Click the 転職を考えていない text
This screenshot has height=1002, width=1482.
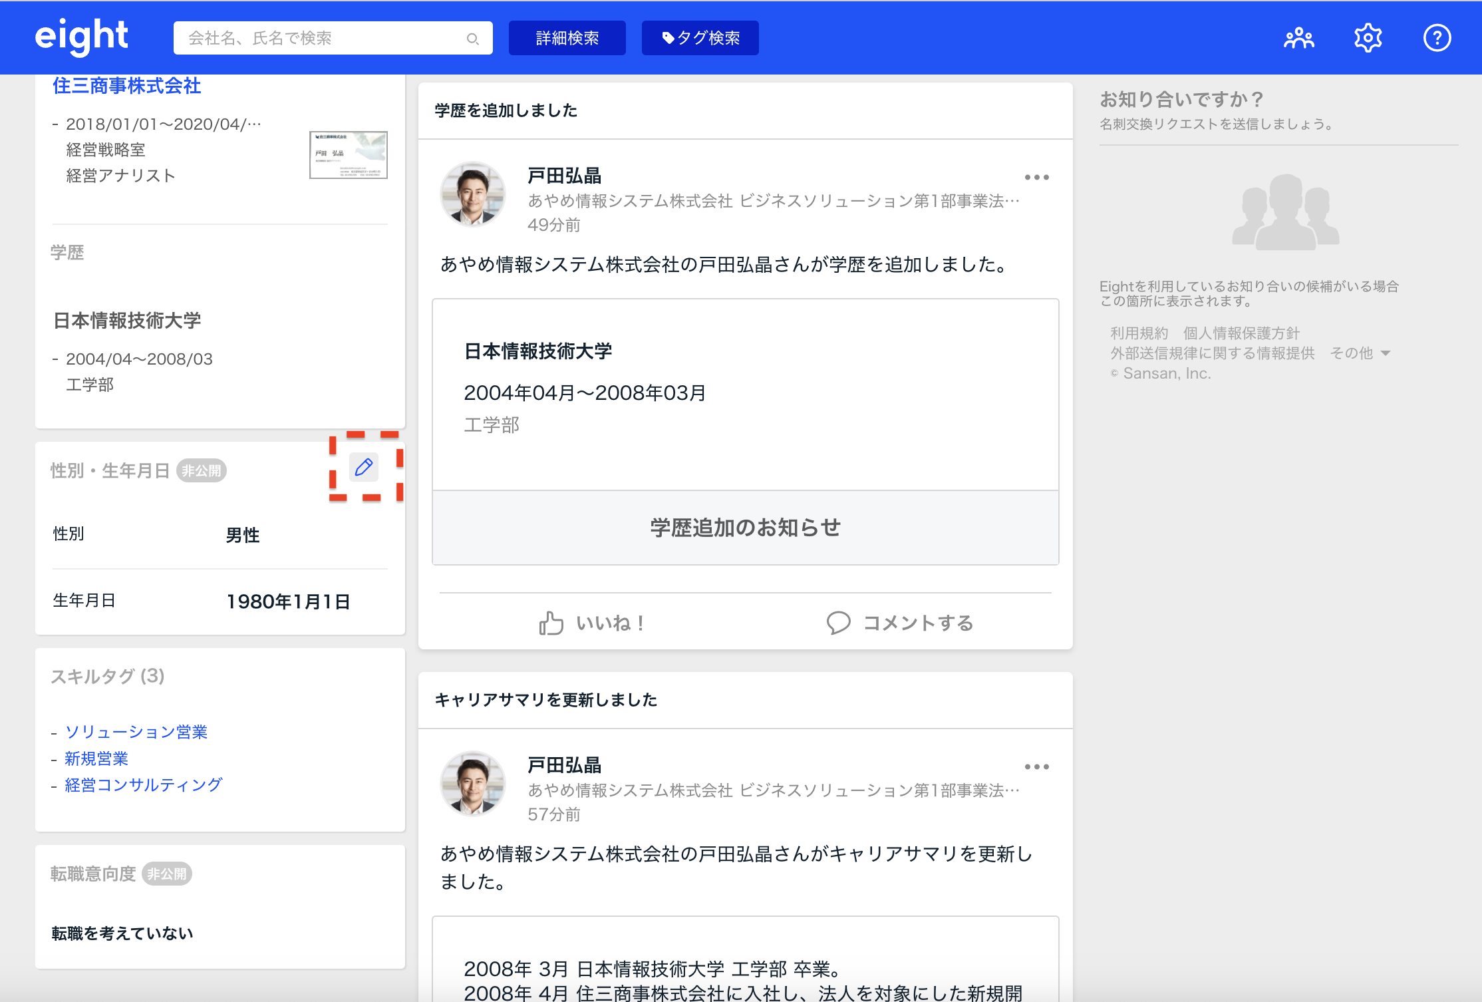[122, 933]
